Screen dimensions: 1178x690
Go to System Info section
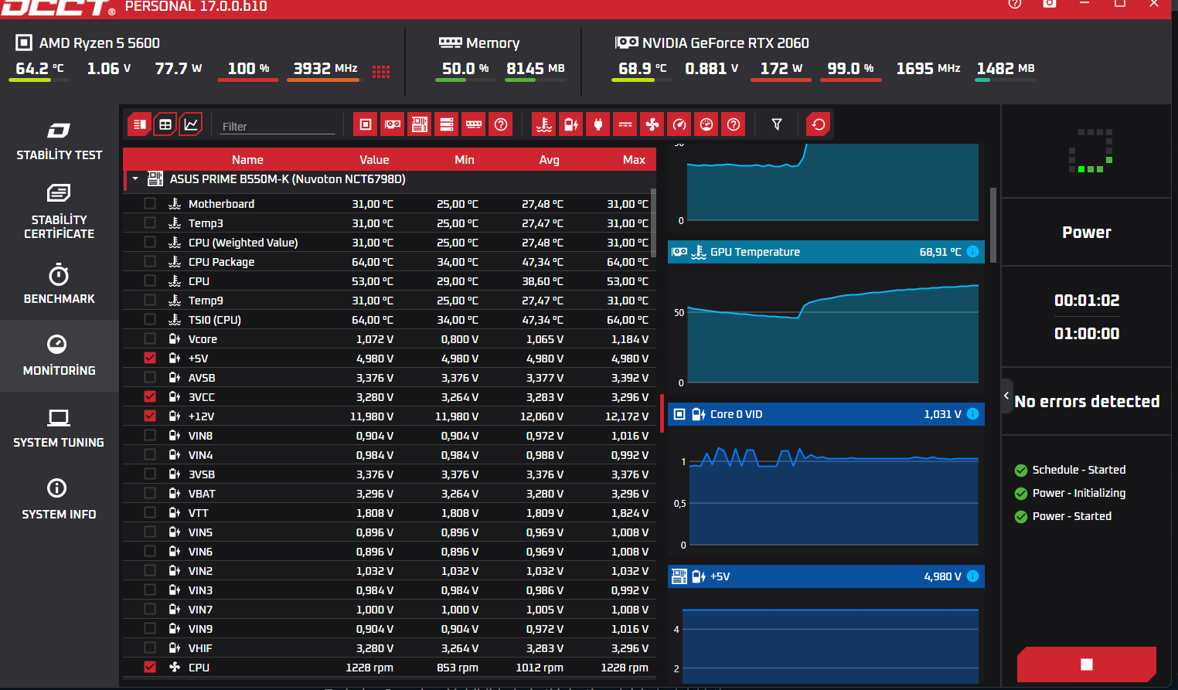60,498
